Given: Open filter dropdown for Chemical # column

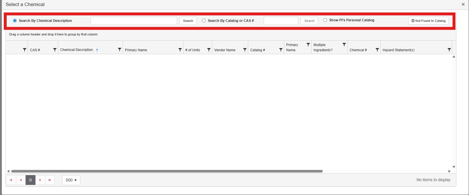Looking at the screenshot, I should (377, 50).
